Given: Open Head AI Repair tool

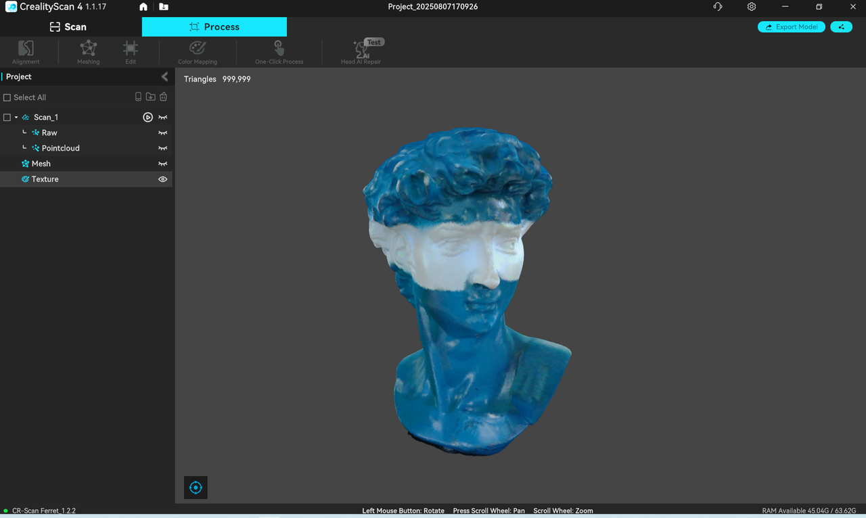Looking at the screenshot, I should [361, 51].
